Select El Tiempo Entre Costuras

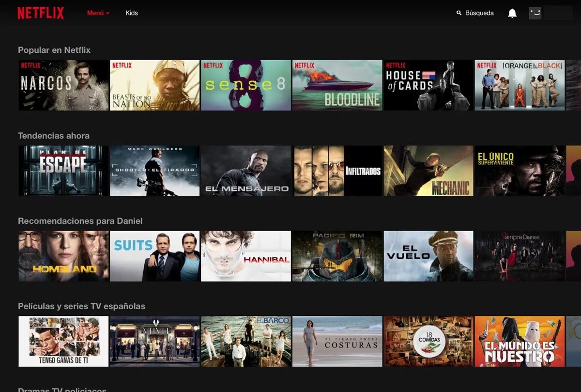(x=337, y=342)
